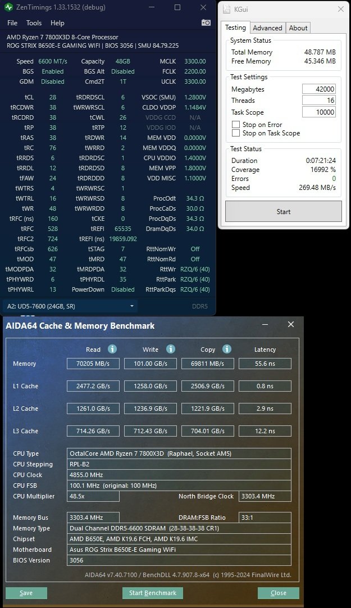Enable the Stop on Task Scope checkbox
The width and height of the screenshot is (351, 608).
click(x=235, y=133)
